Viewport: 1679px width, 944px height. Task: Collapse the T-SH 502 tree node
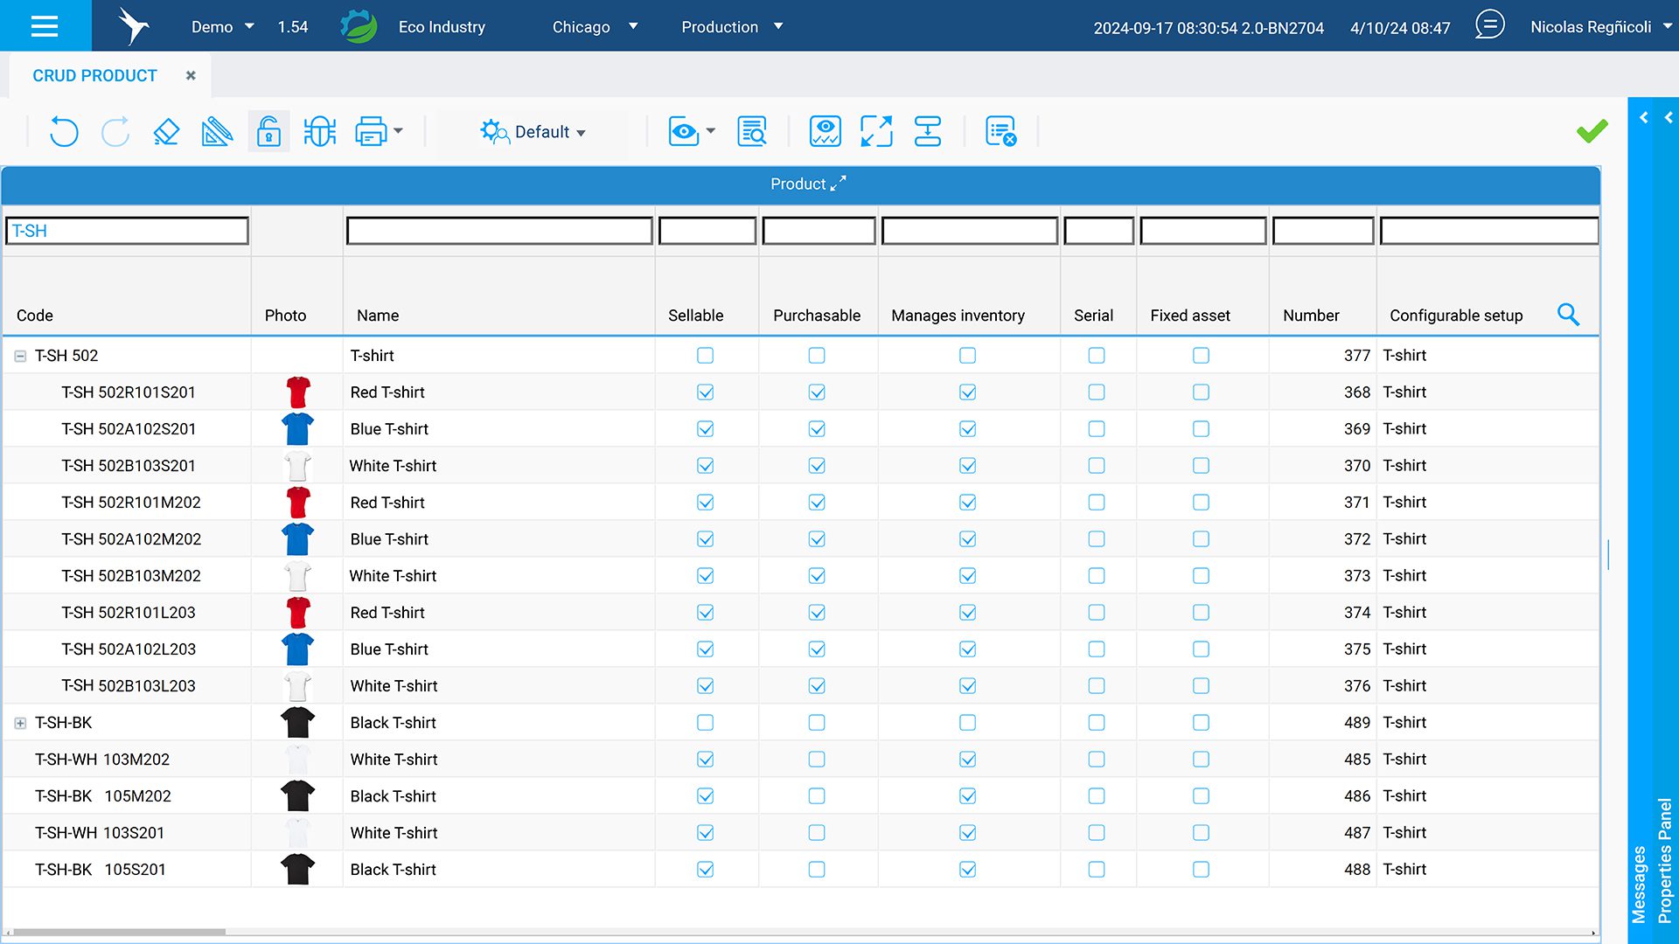[20, 357]
